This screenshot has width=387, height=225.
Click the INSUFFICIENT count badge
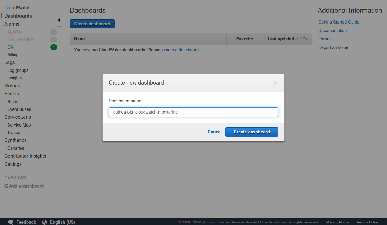(54, 40)
